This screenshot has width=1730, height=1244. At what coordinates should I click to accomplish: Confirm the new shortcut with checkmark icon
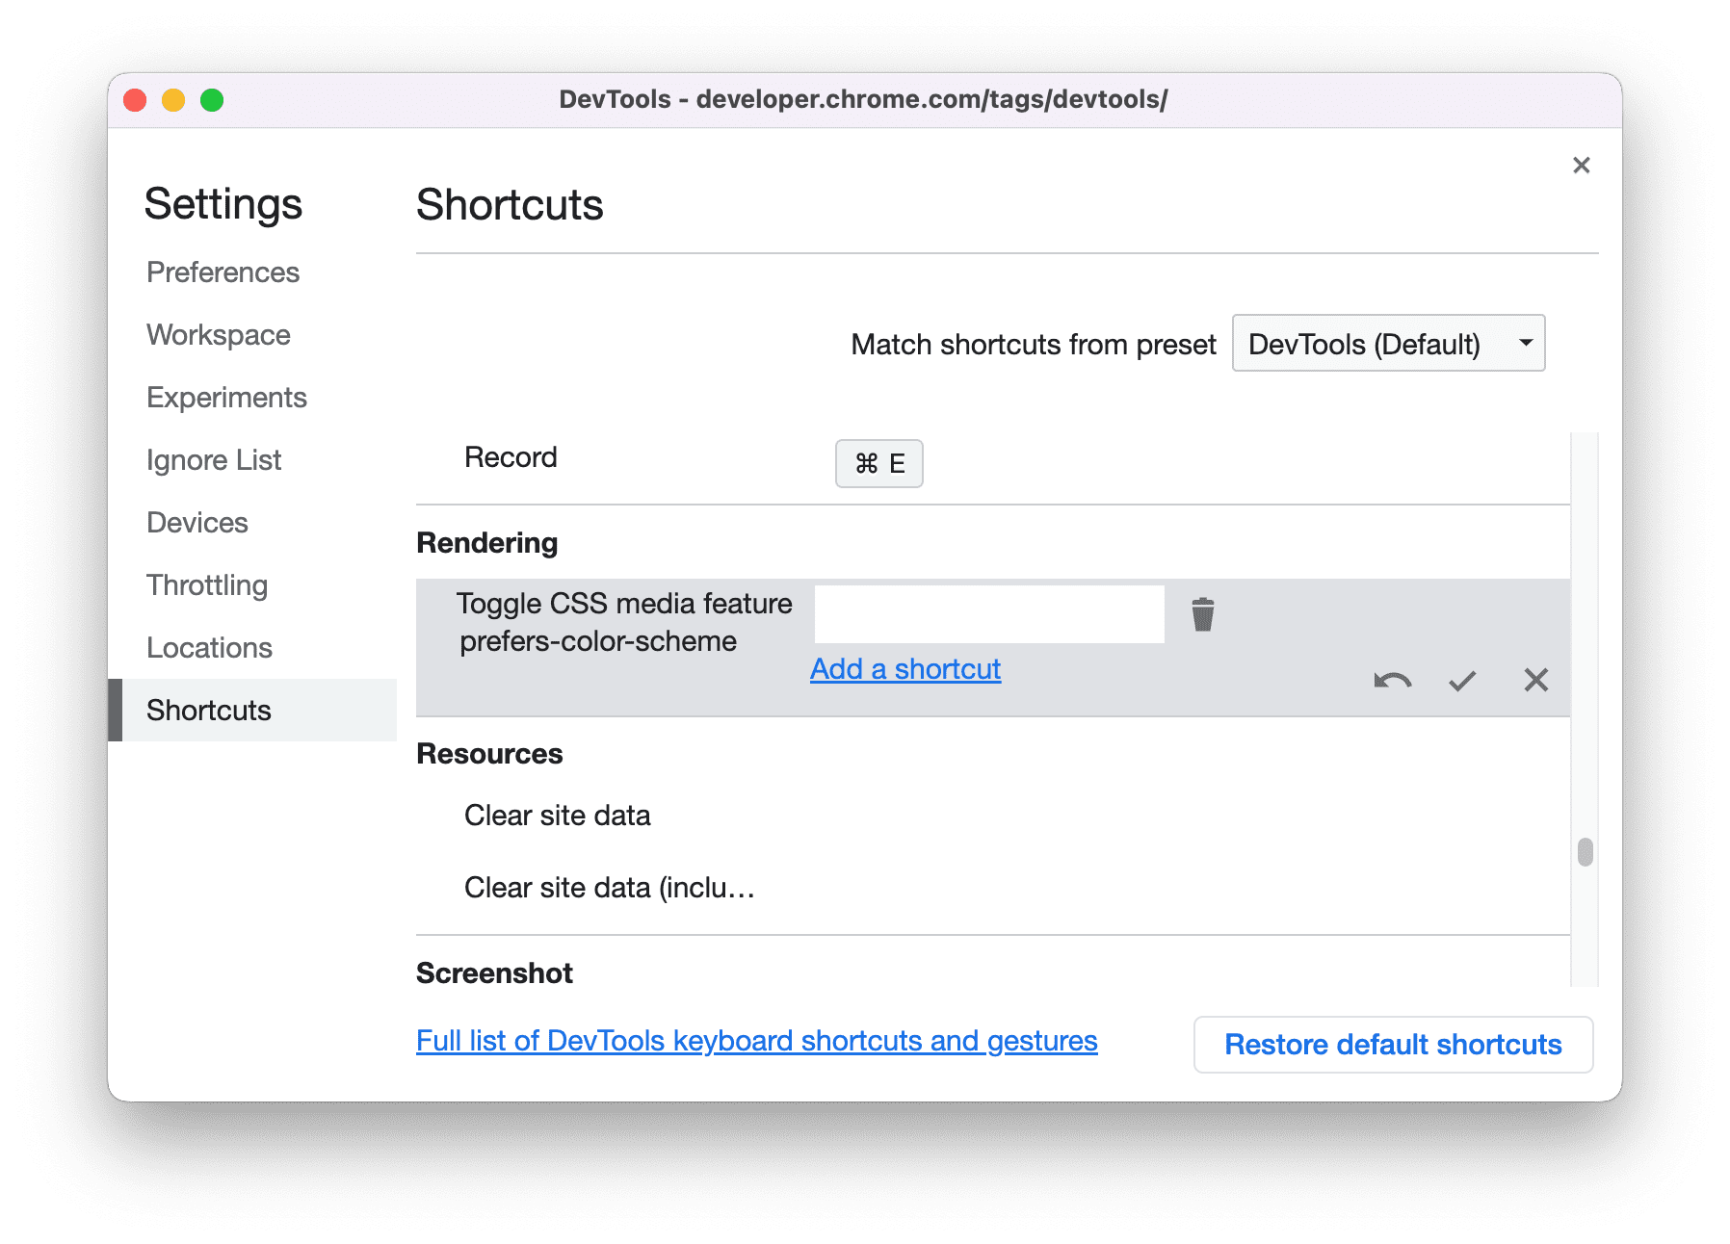pos(1462,680)
